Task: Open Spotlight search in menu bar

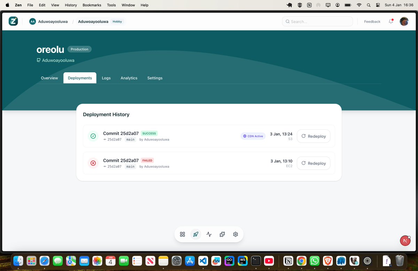Action: click(x=369, y=5)
